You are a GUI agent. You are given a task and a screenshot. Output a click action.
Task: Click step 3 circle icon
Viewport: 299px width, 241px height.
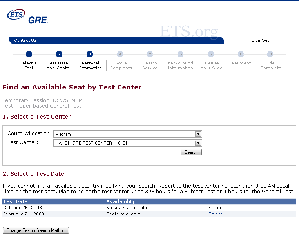(x=90, y=54)
